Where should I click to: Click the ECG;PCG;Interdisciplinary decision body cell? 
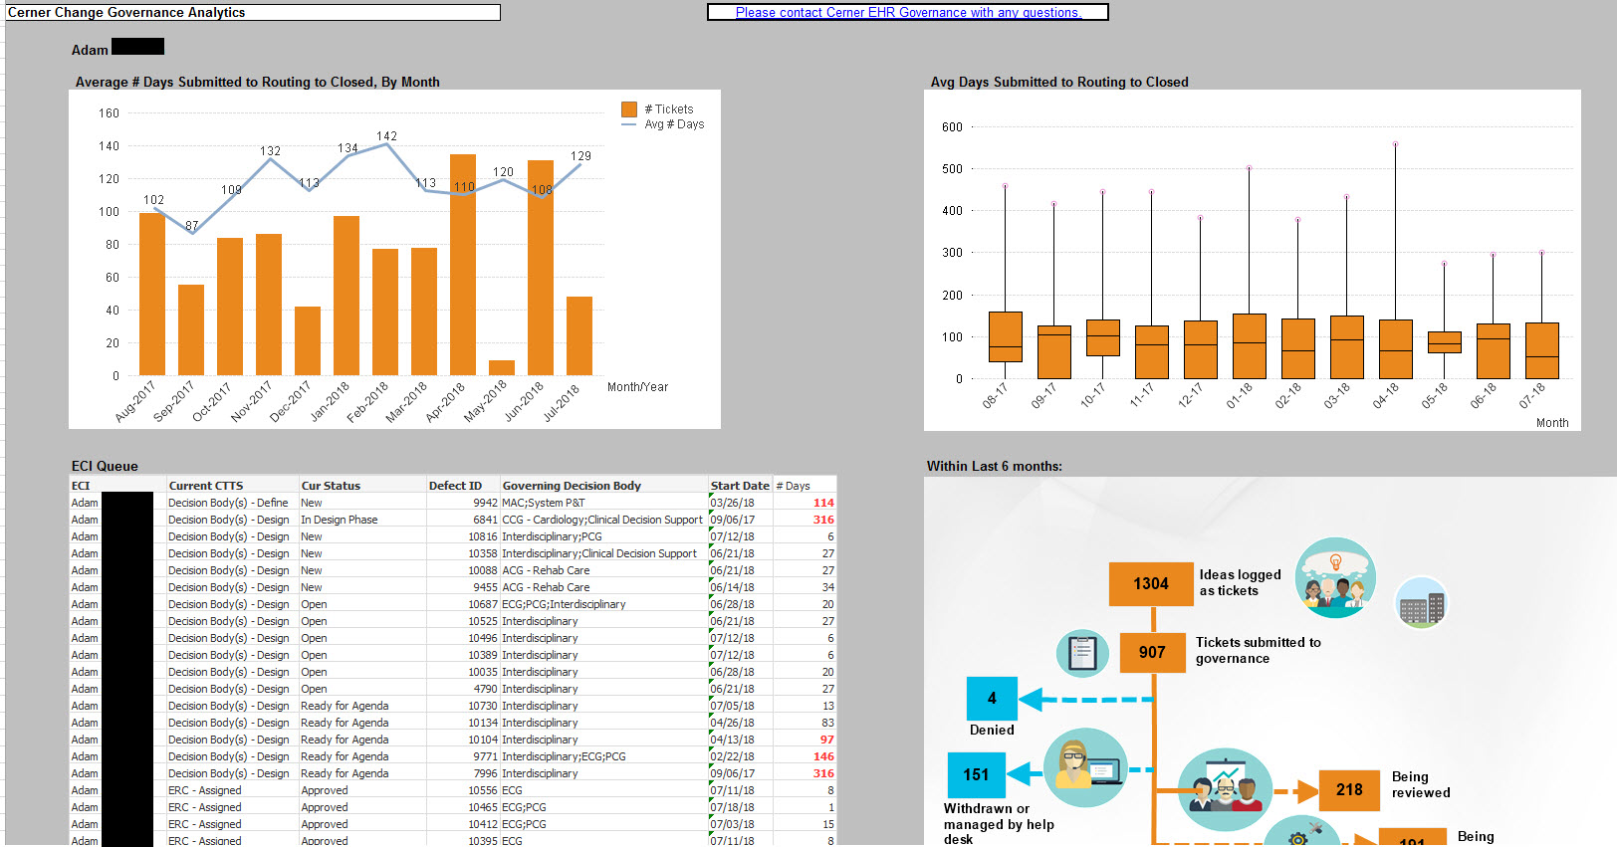click(604, 604)
